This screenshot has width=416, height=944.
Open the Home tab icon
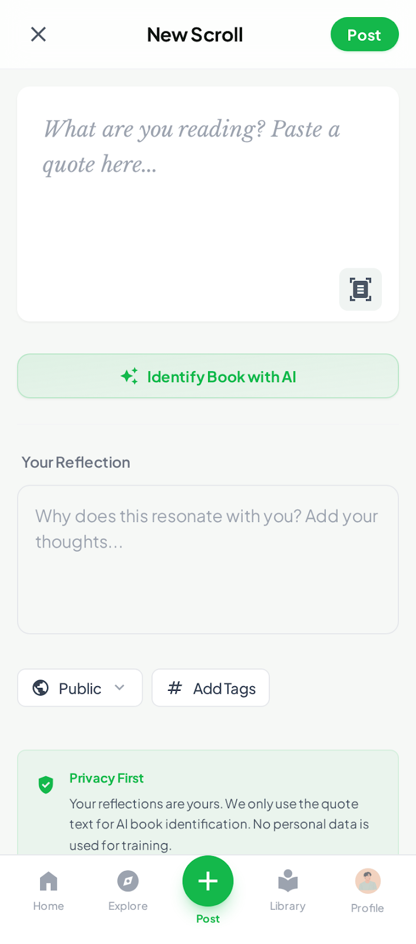click(48, 881)
